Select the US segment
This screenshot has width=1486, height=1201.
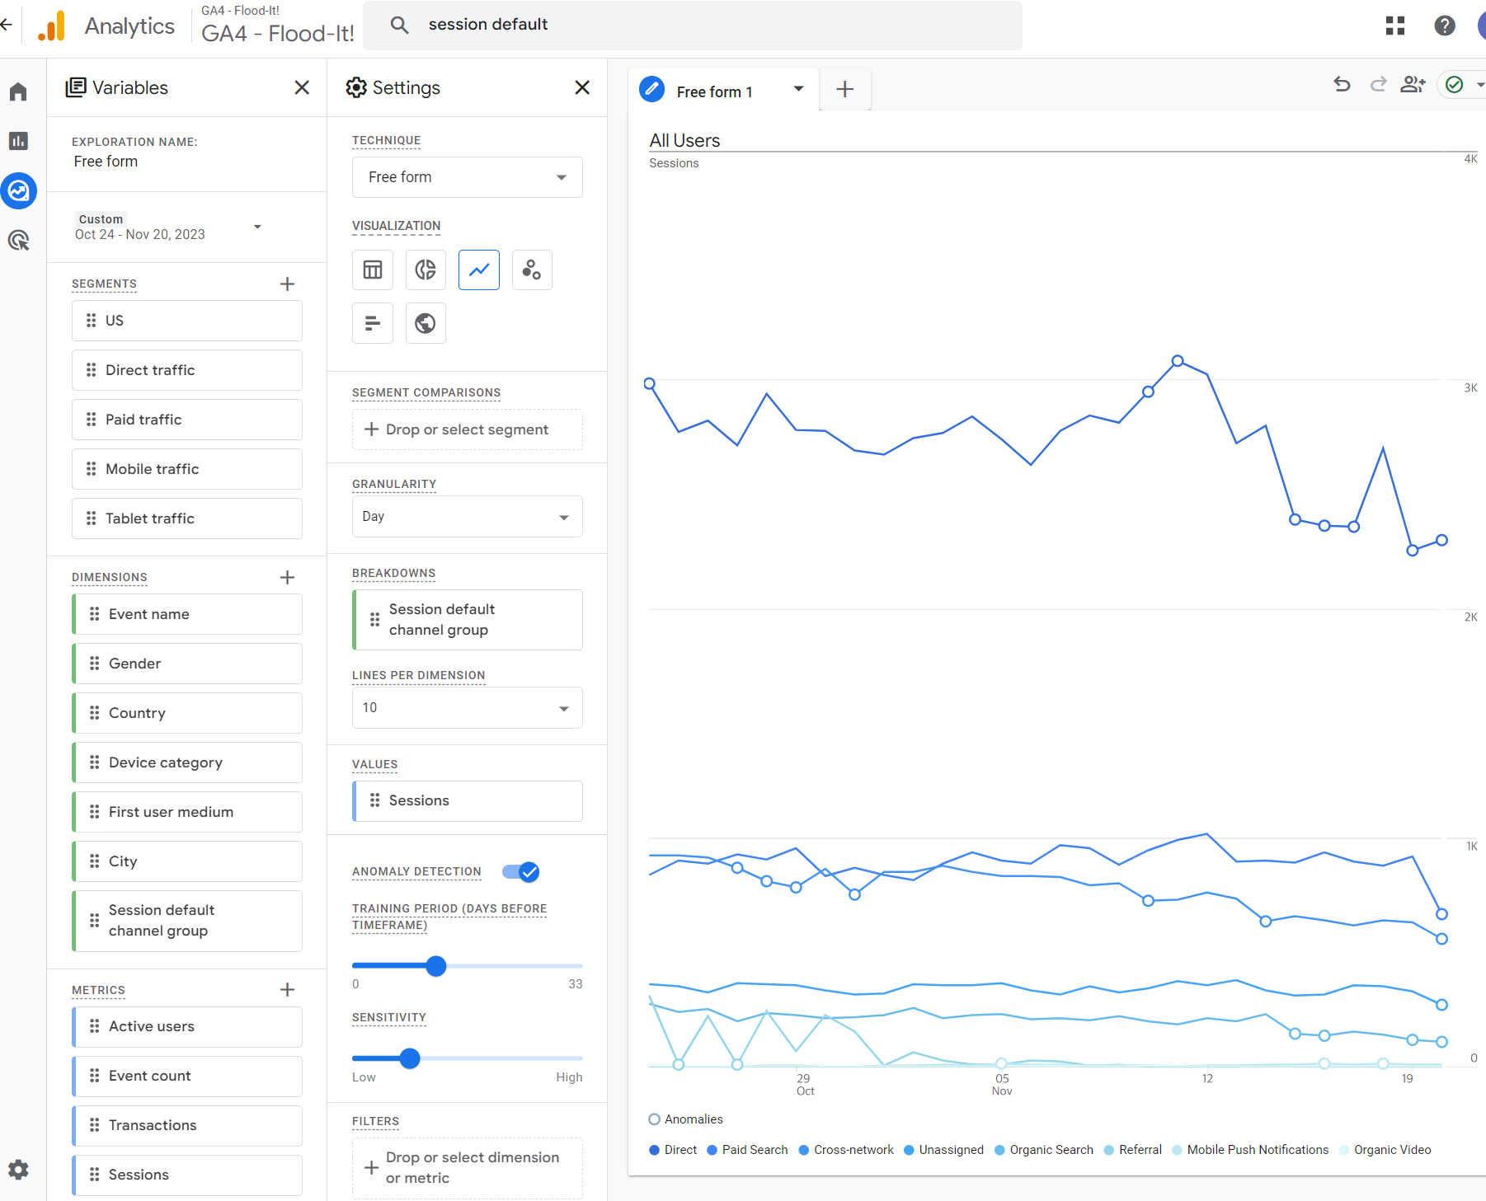tap(187, 321)
